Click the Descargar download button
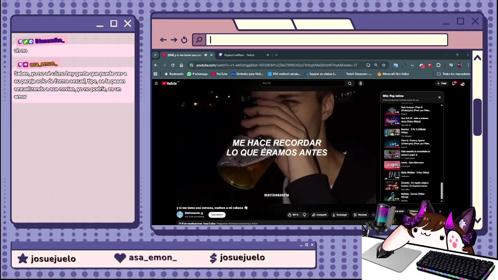498x280 pixels. pyautogui.click(x=340, y=215)
